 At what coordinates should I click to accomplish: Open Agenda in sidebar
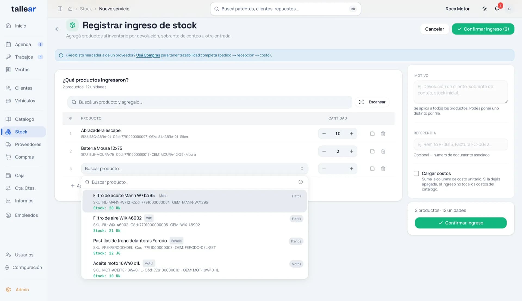(x=23, y=45)
